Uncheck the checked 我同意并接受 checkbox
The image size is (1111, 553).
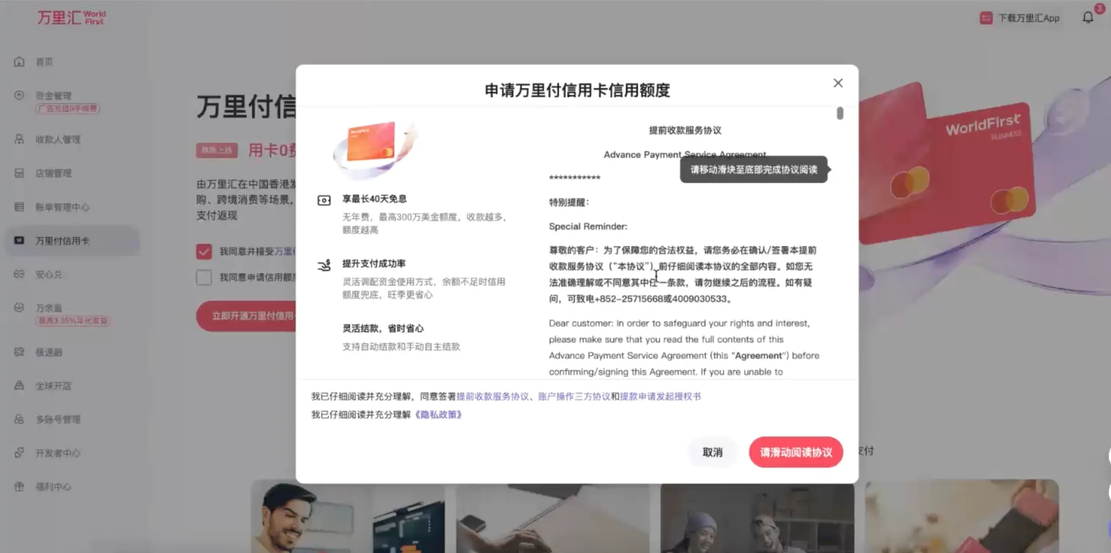pos(204,251)
